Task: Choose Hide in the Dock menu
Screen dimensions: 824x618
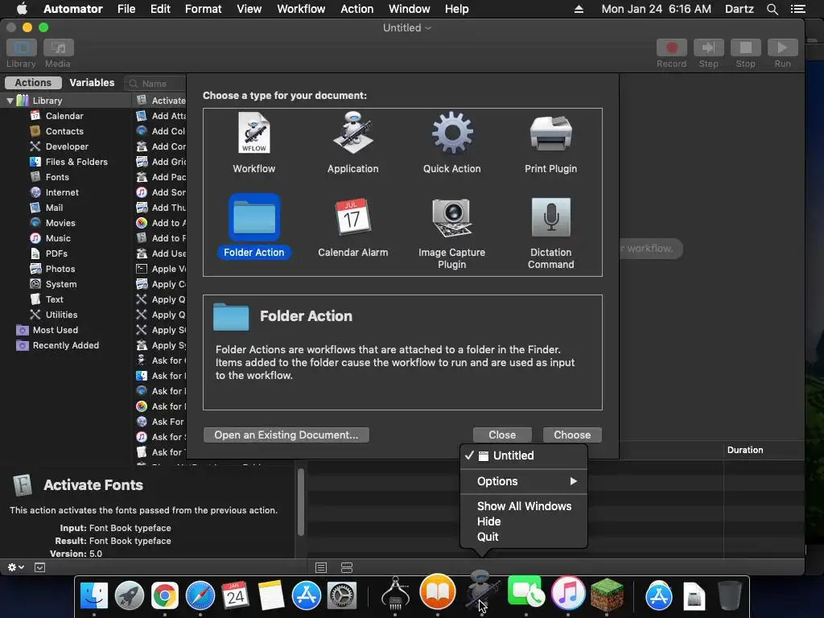Action: (524, 521)
